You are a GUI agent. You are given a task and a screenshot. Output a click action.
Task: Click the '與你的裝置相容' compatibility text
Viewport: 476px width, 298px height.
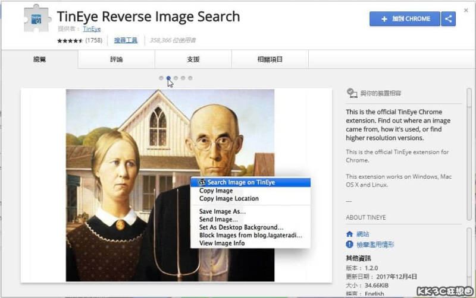pyautogui.click(x=381, y=93)
